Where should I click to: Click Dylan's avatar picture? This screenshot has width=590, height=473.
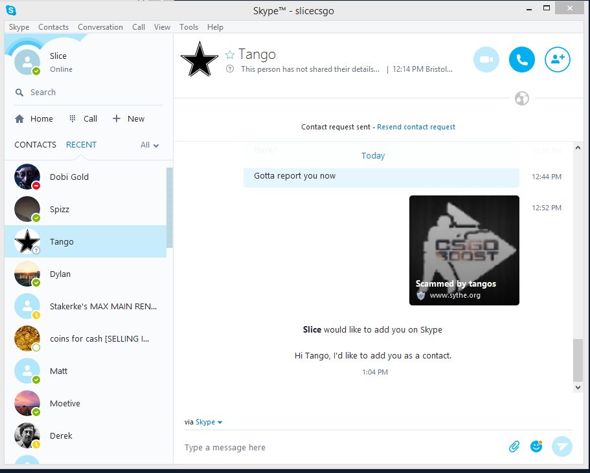[x=27, y=274]
